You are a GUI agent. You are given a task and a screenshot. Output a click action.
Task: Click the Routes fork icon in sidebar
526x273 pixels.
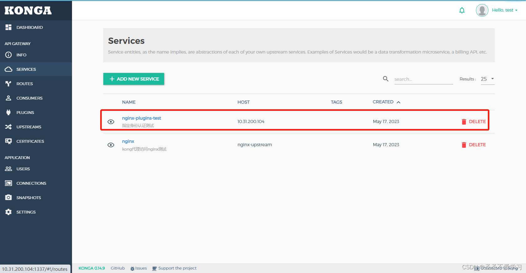point(8,84)
